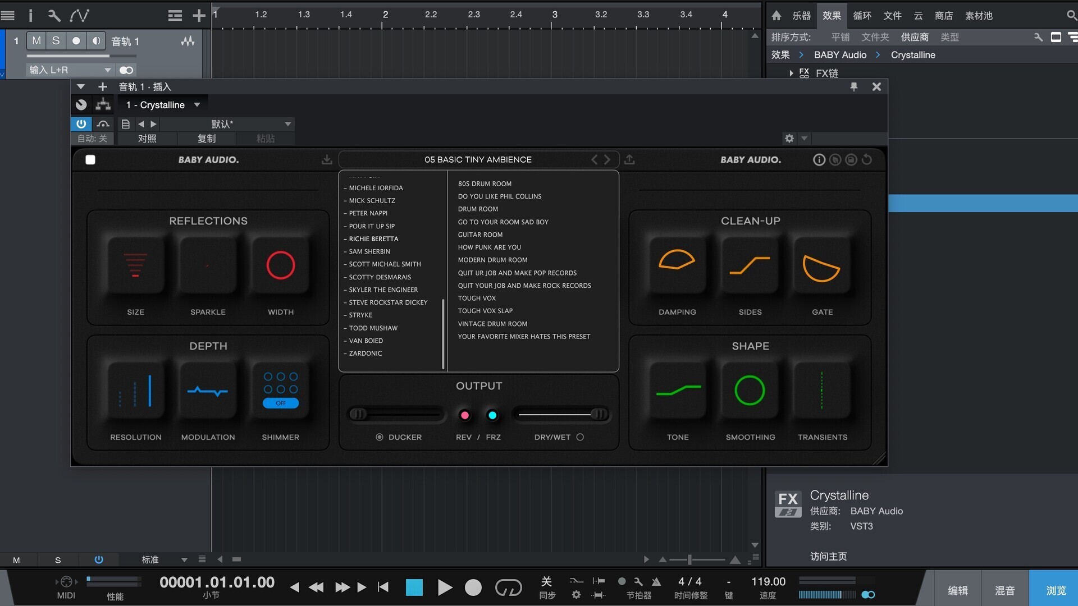Open the dropdown next to gear icon
1078x606 pixels.
804,138
